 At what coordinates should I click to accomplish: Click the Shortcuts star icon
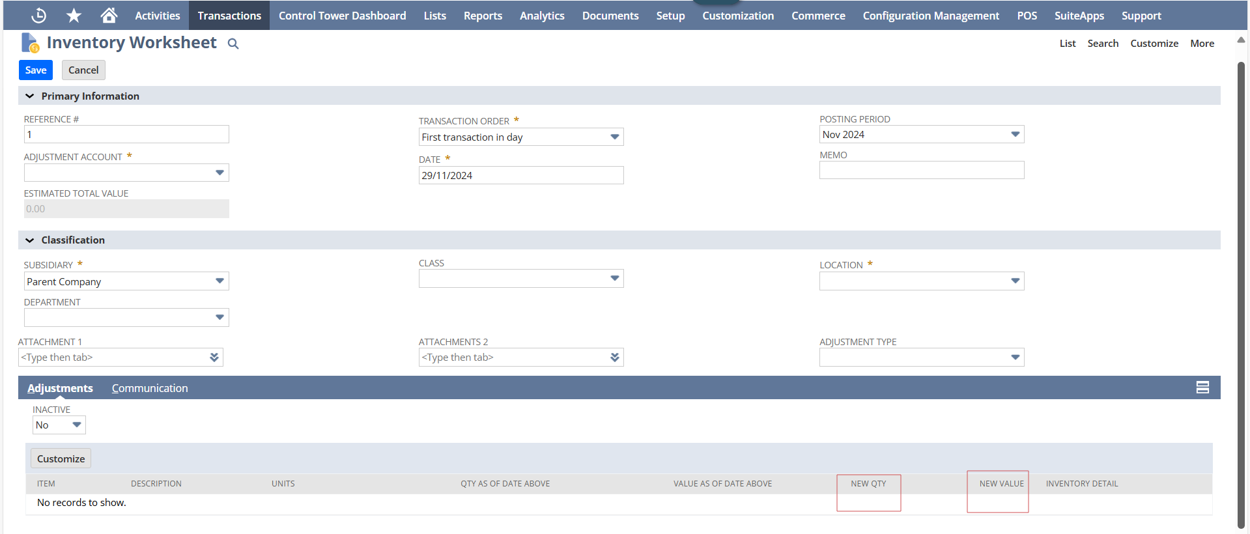point(74,16)
